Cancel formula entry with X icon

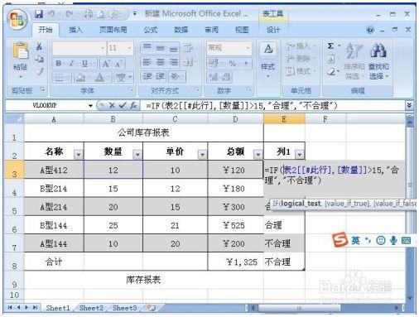[x=112, y=105]
